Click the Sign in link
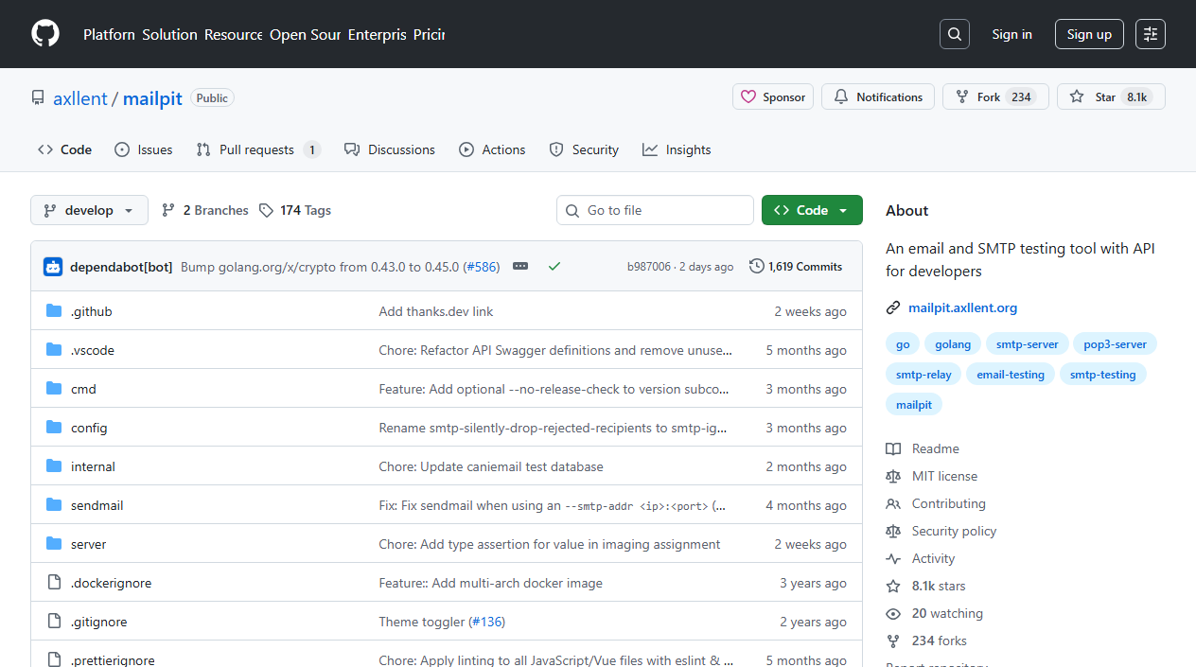 (1012, 34)
